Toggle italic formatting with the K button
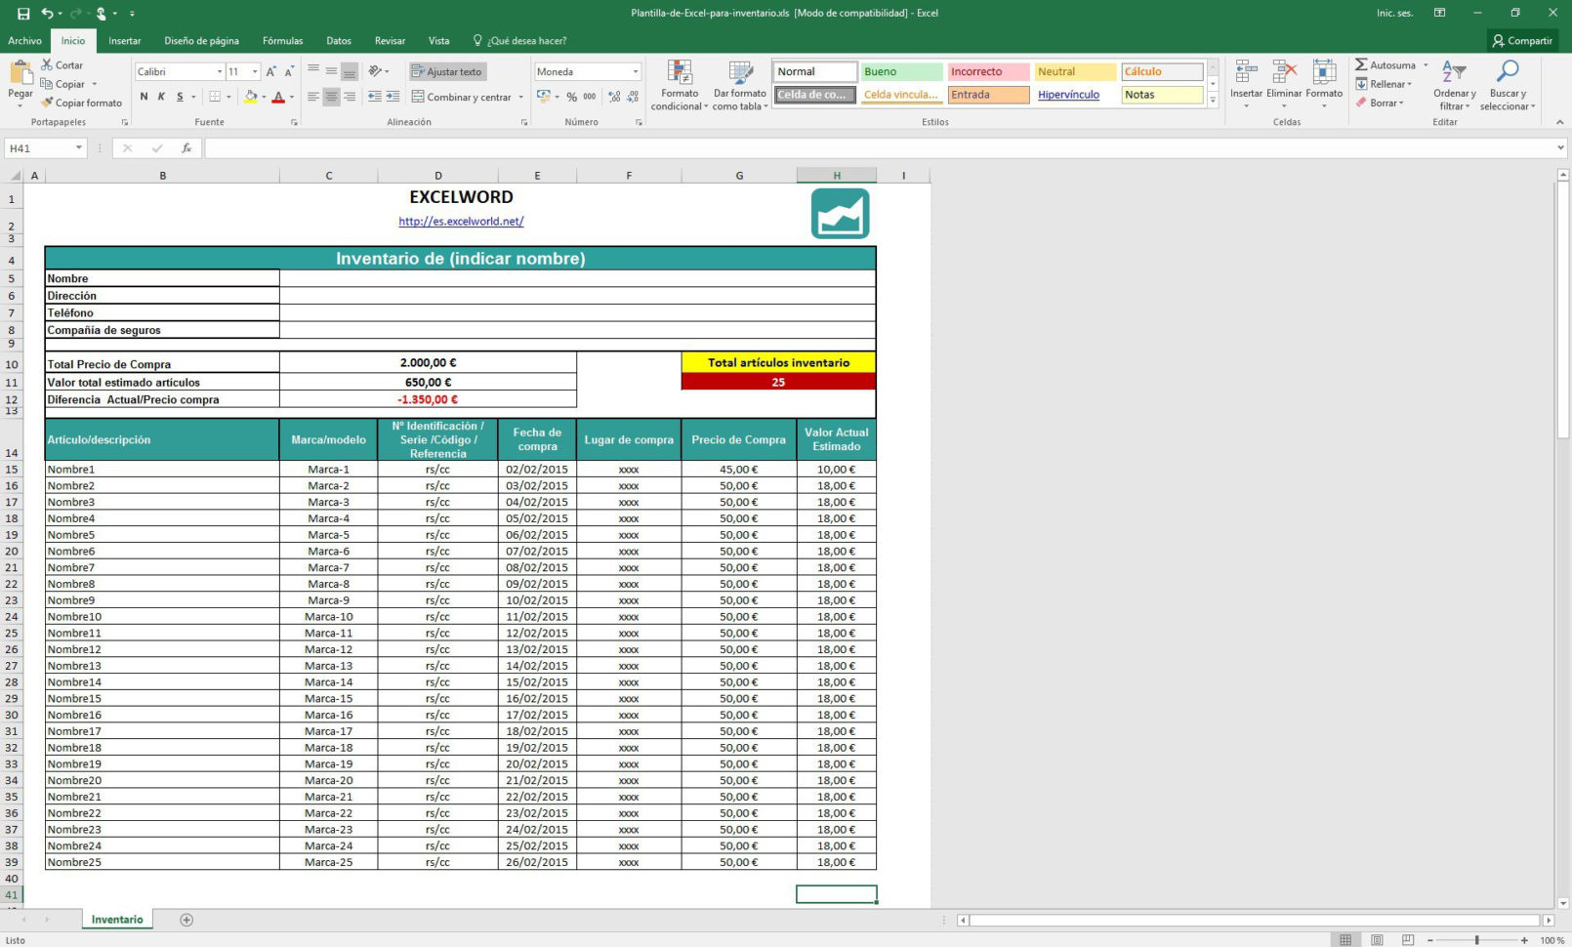Screen dimensions: 1572x947 [161, 97]
